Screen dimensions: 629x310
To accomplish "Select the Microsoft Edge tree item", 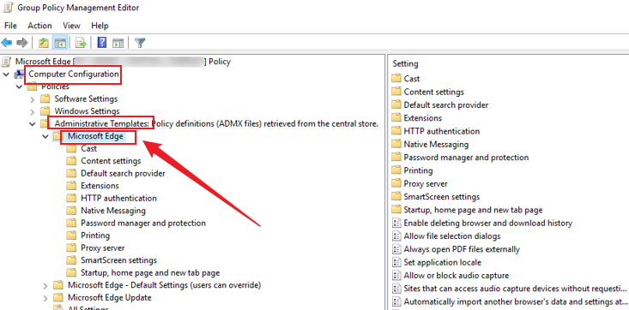I will click(x=95, y=136).
